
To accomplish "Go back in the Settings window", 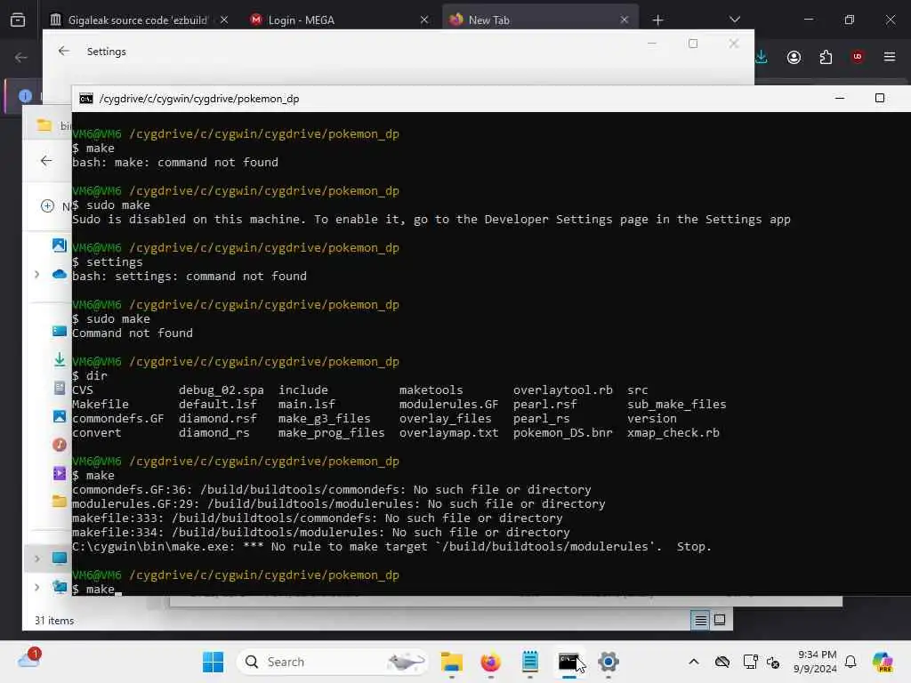I will click(64, 51).
